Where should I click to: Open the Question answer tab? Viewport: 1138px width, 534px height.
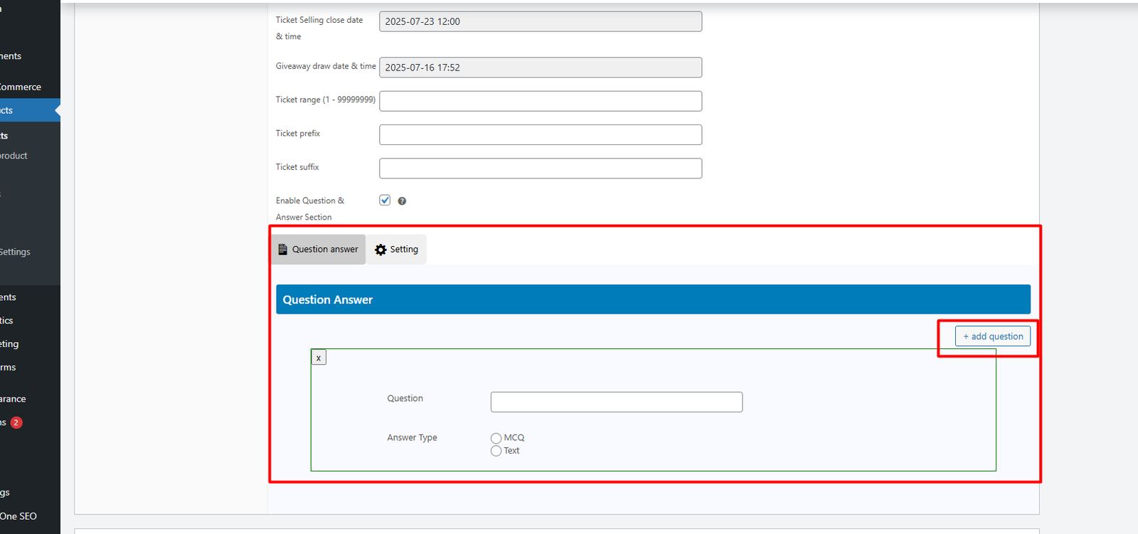click(x=319, y=250)
